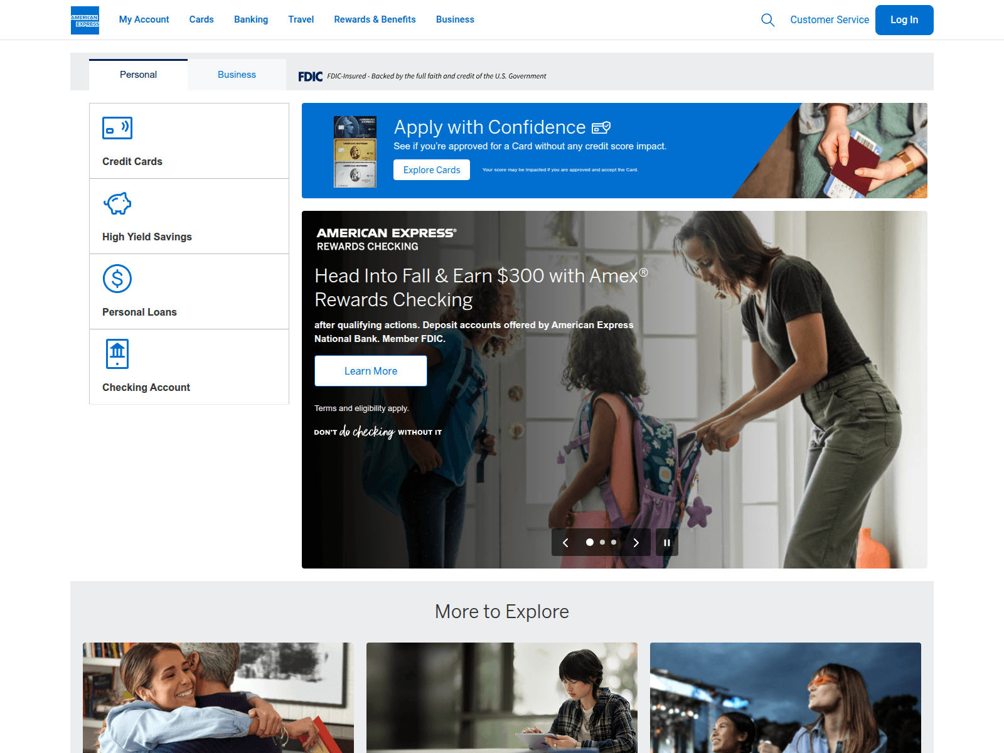Open the Customer Service link
Viewport: 1004px width, 753px height.
830,20
